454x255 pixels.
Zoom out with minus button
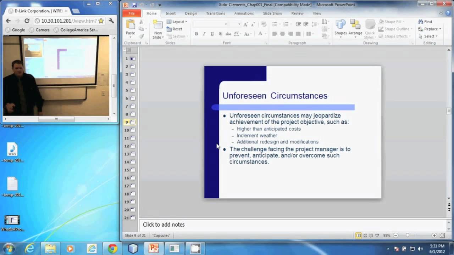click(395, 236)
